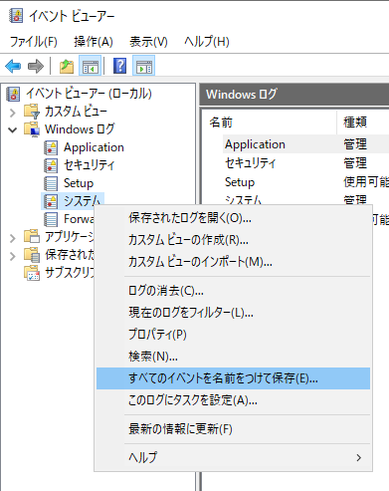Click the カスタム ビュー folder icon
389x491 pixels.
coord(32,112)
